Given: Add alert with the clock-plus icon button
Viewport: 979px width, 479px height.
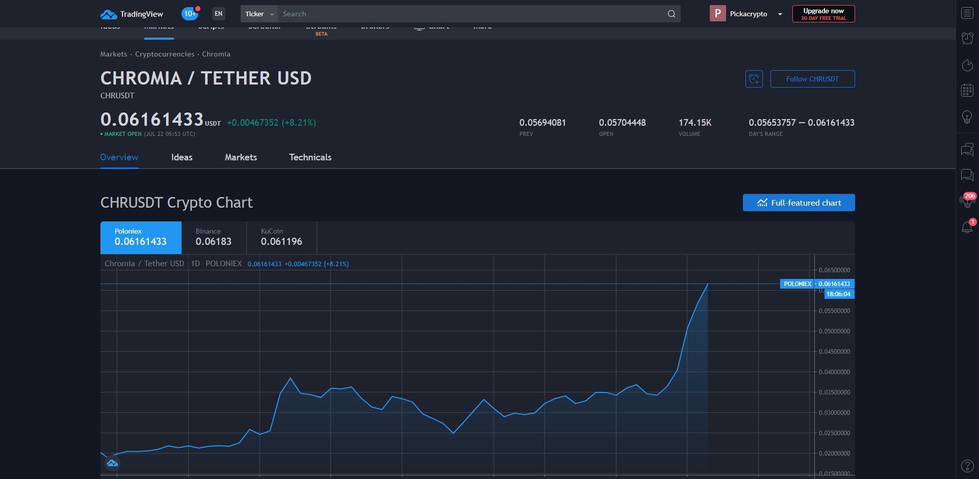Looking at the screenshot, I should pyautogui.click(x=754, y=79).
